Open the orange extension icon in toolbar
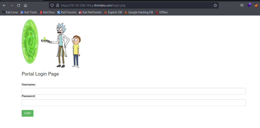260x128 pixels. tap(256, 5)
